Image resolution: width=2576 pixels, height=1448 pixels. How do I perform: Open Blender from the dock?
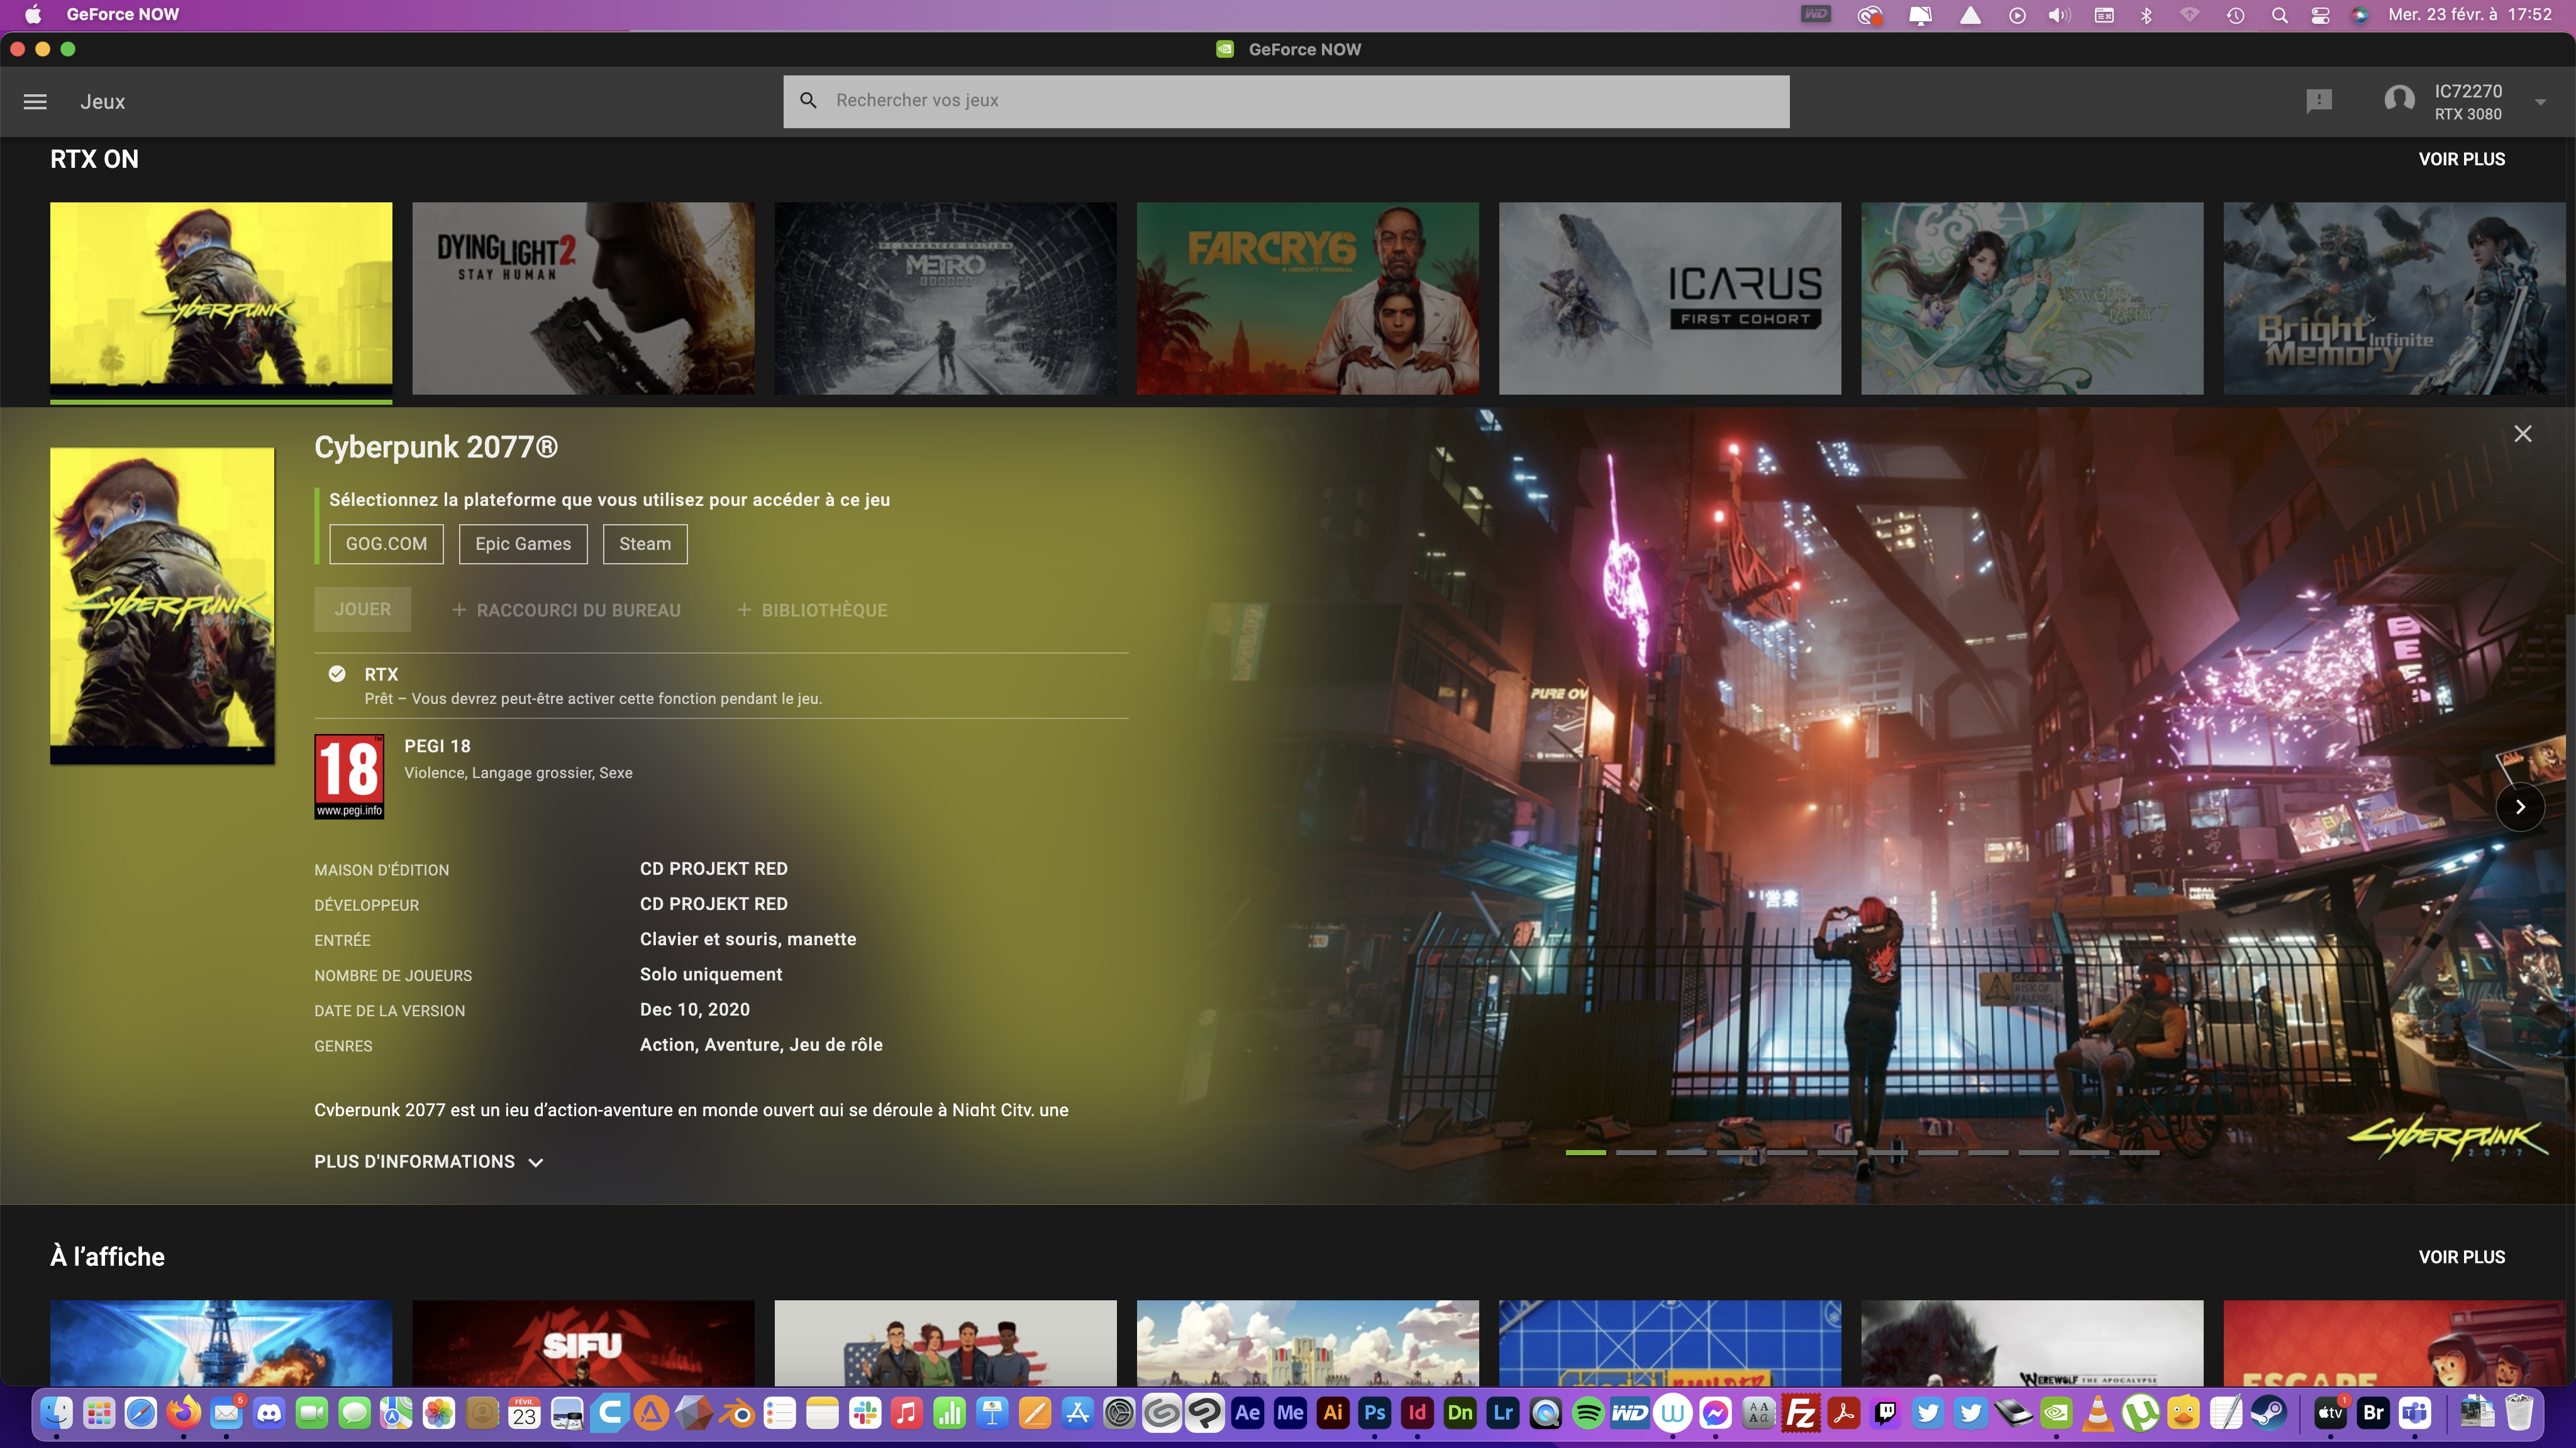click(x=737, y=1413)
